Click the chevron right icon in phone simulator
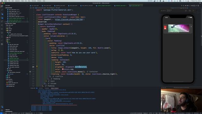 pyautogui.click(x=191, y=27)
